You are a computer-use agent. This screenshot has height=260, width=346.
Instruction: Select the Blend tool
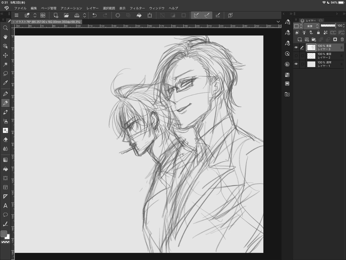coord(5,149)
